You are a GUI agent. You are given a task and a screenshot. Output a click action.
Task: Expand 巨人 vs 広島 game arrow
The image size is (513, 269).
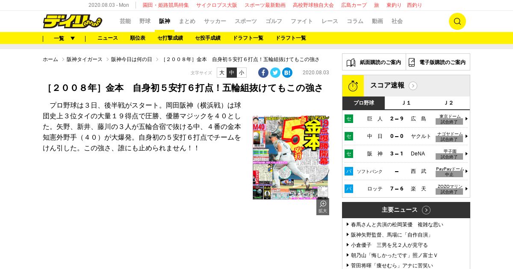click(x=466, y=119)
